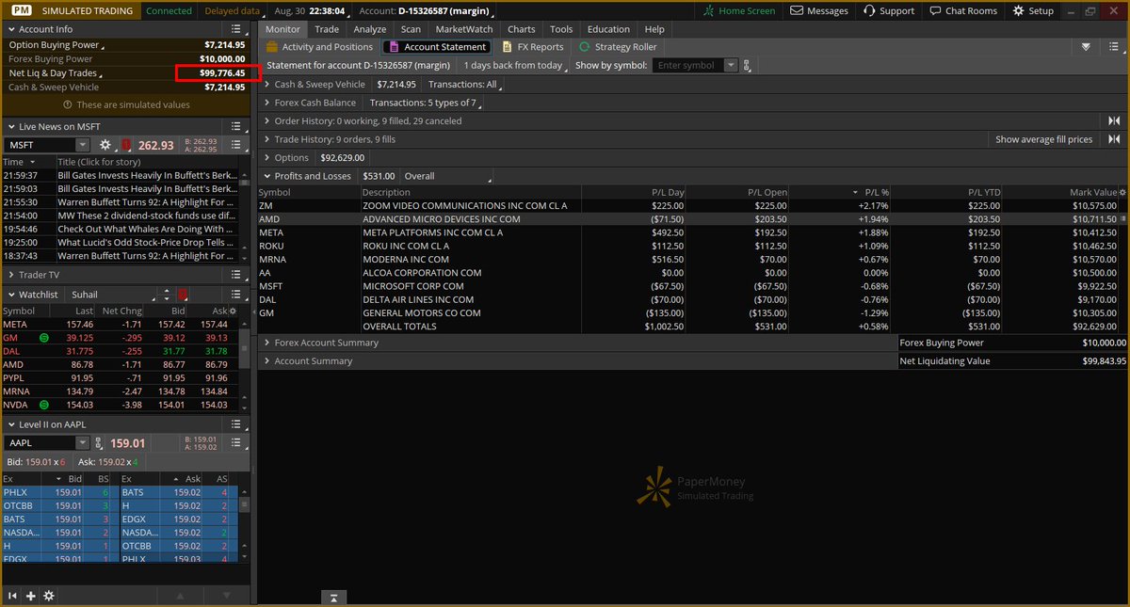Toggle Show average fill prices
Screen dimensions: 1130x607
(x=1044, y=139)
